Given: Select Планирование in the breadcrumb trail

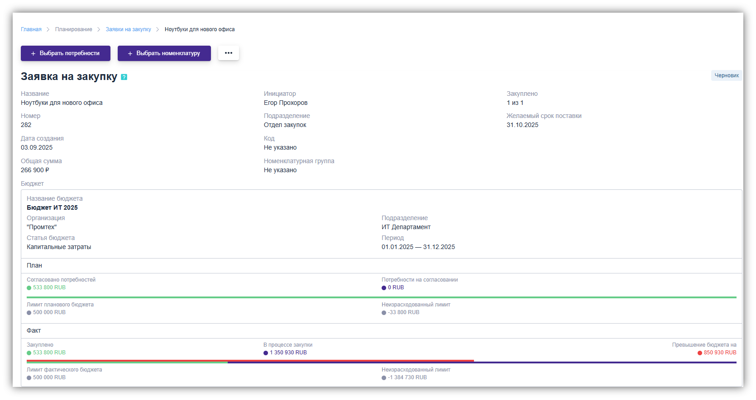Looking at the screenshot, I should point(74,29).
